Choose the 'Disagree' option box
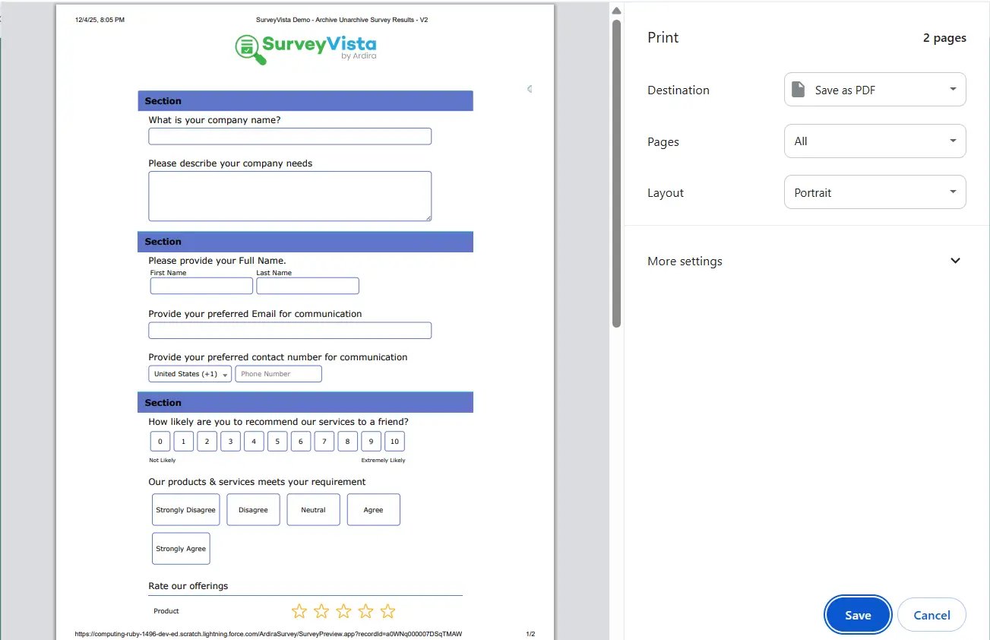 point(253,510)
